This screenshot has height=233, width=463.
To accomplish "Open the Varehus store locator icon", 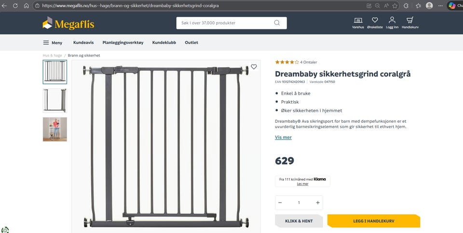I will click(x=358, y=22).
